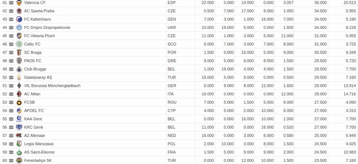Viewport: 358px width, 164px height.
Task: Click the KRC Genk crest icon
Action: pos(19,127)
